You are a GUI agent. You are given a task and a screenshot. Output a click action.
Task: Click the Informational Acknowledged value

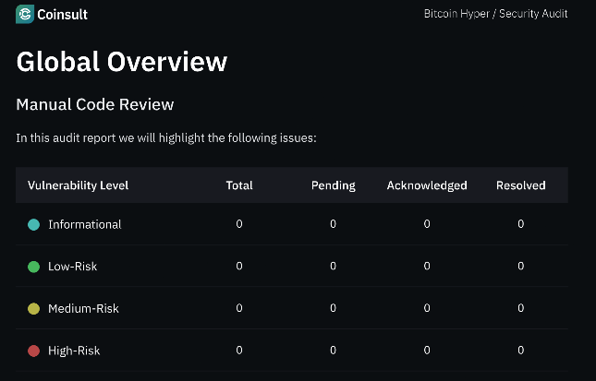427,224
